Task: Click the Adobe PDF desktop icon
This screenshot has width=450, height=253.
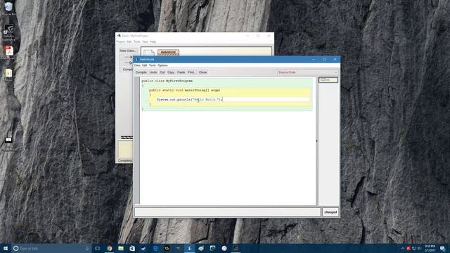Action: coord(8,52)
